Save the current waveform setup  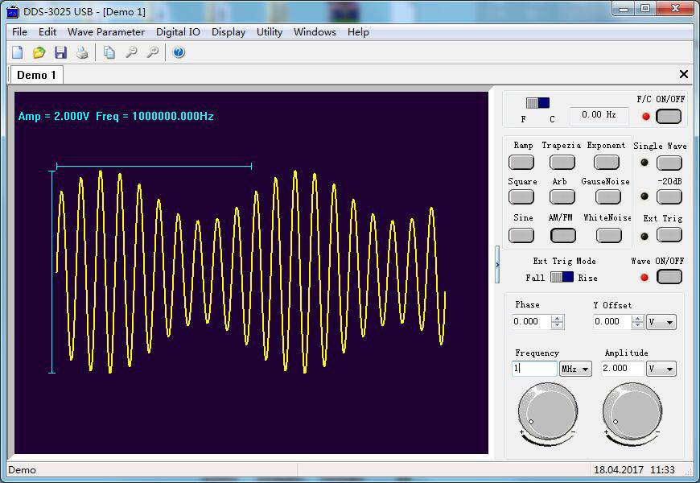[x=60, y=52]
